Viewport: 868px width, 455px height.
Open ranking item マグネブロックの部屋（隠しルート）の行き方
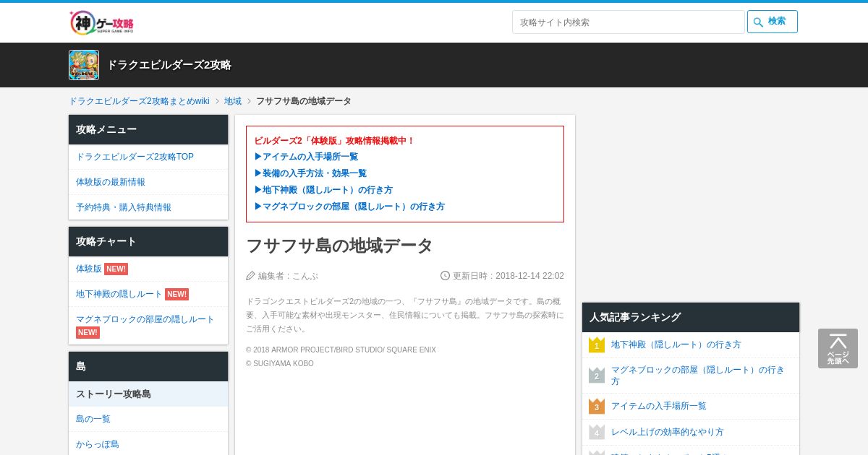(698, 376)
